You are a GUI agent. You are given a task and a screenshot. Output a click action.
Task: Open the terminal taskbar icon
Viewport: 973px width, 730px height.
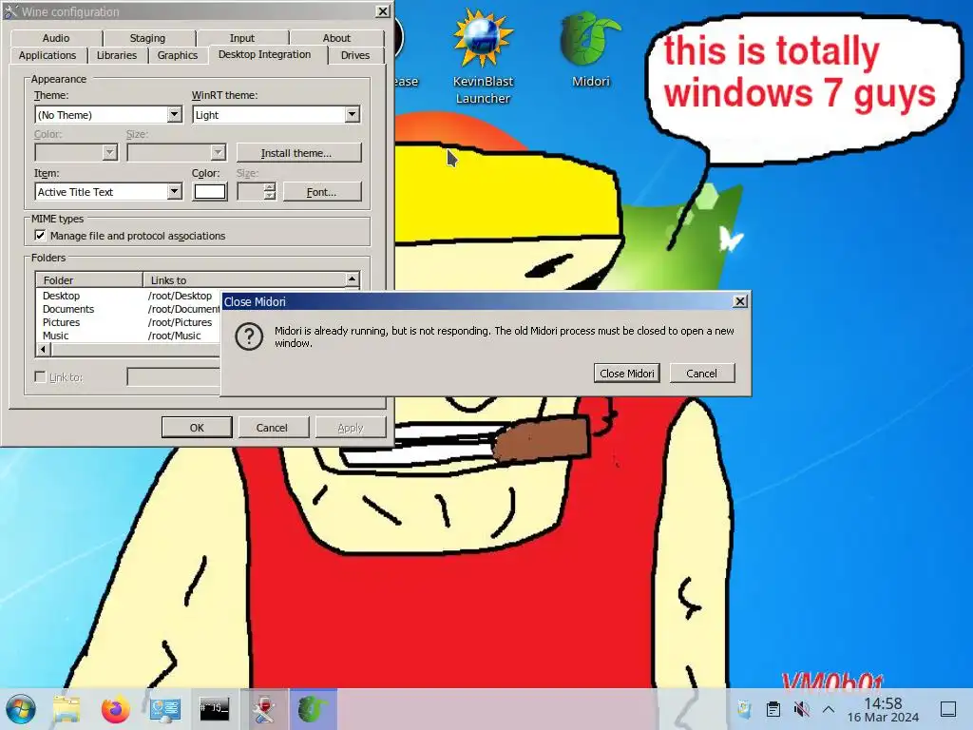[x=214, y=708]
